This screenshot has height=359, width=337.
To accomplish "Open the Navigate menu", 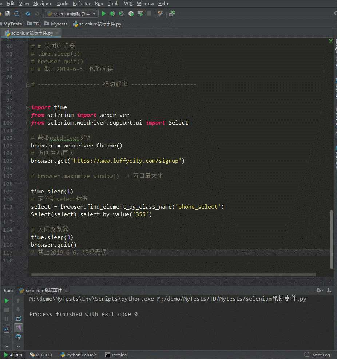I will coord(43,4).
